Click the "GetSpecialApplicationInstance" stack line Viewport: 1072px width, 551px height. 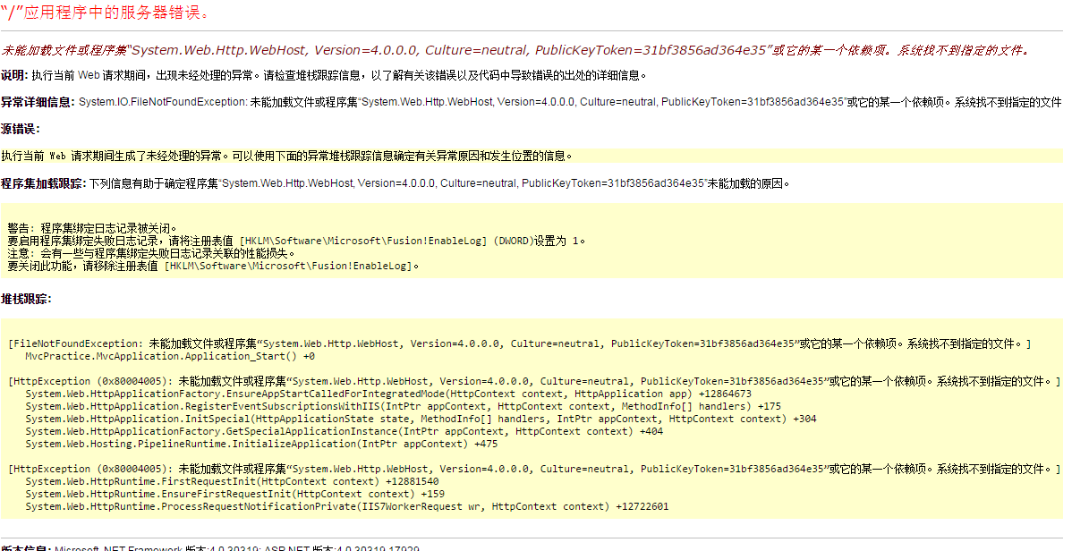click(344, 431)
